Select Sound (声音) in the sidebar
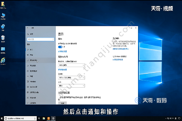Image resolution: width=182 pixels, height=121 pixels. [41, 55]
